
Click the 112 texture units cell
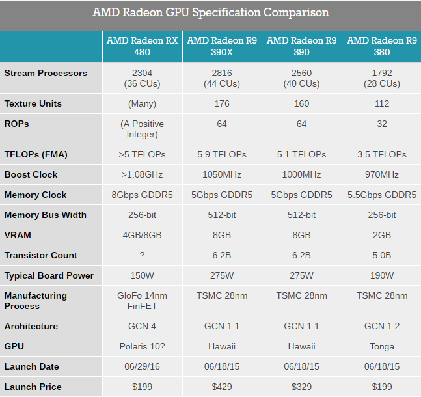point(382,103)
